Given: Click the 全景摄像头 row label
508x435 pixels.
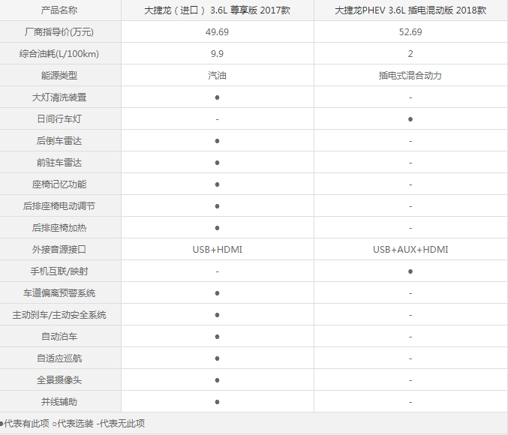Looking at the screenshot, I should click(x=59, y=380).
